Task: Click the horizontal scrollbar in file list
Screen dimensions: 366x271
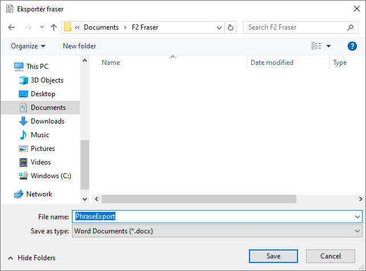Action: (199, 199)
